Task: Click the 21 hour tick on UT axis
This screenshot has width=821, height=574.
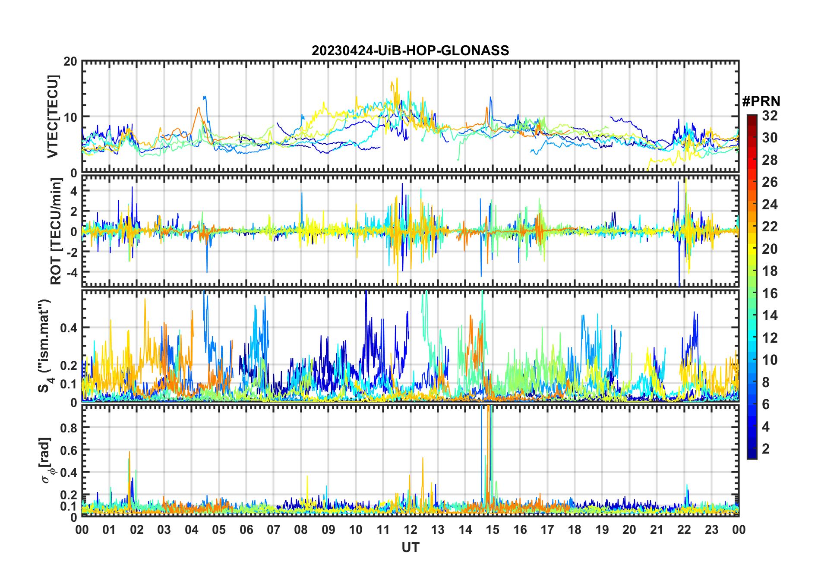Action: tap(657, 530)
